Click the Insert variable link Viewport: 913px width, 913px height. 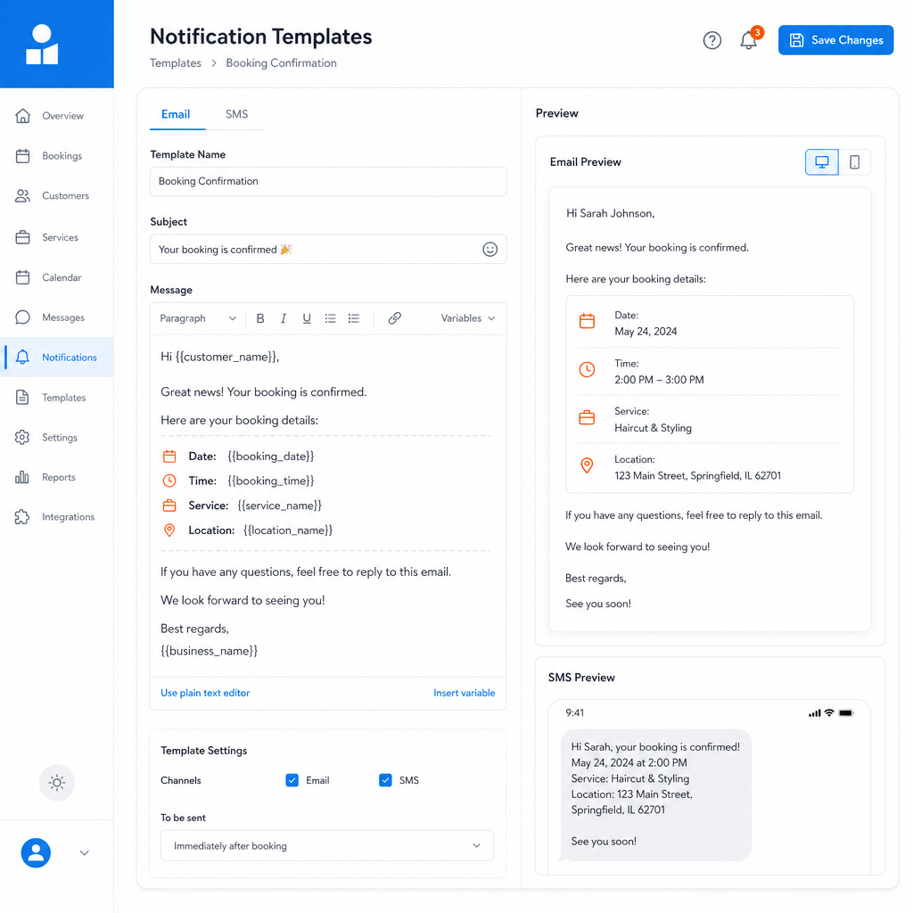click(x=464, y=693)
